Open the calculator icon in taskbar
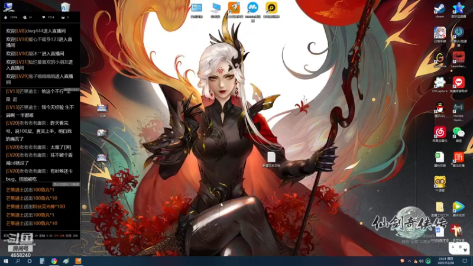 42,261
